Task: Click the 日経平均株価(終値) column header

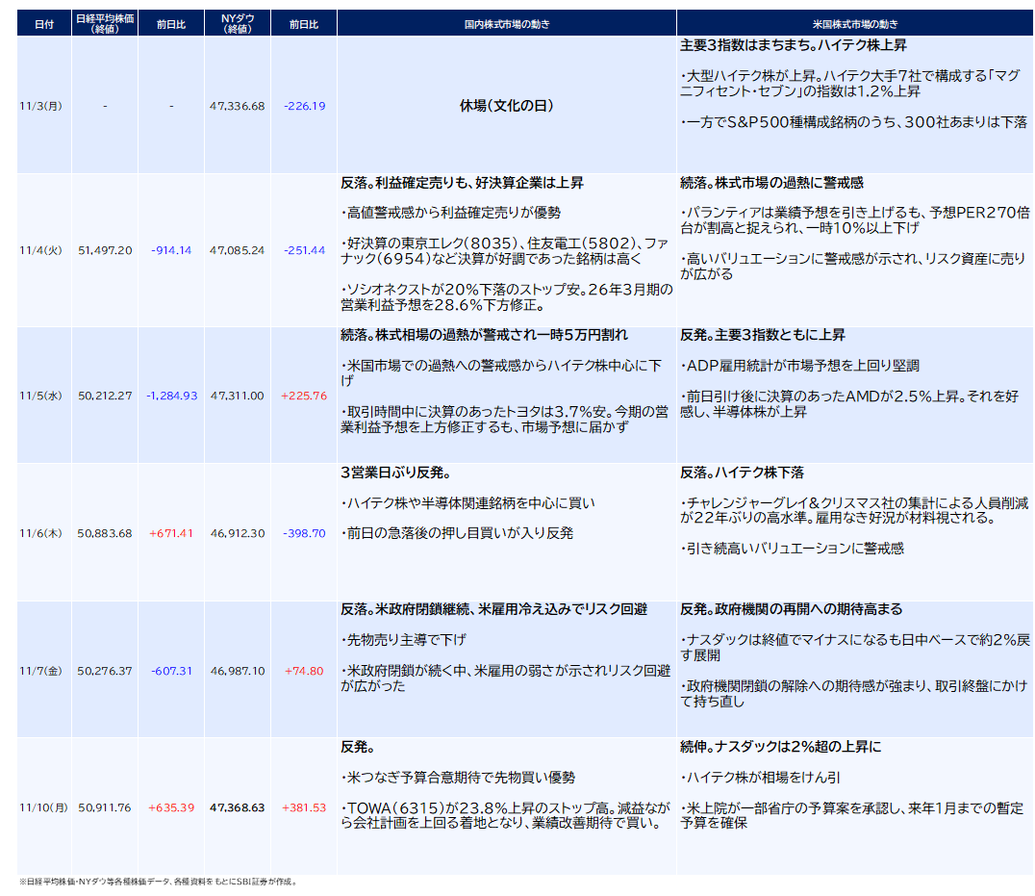Action: [104, 24]
